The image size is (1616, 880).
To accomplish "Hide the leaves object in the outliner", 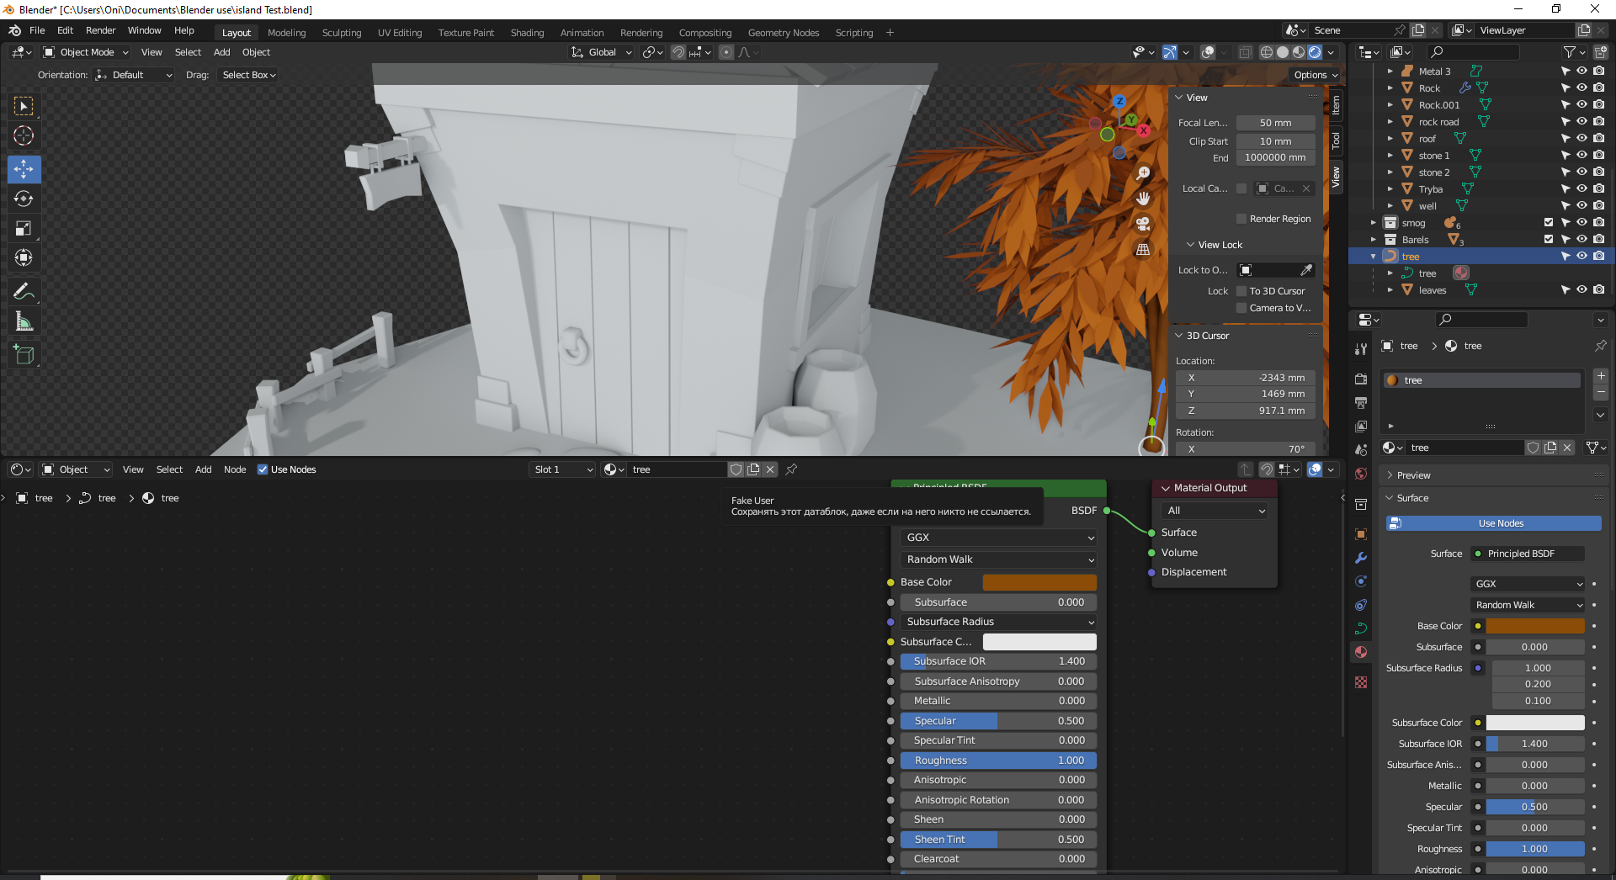I will [1581, 289].
